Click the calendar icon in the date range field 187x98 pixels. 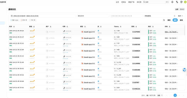coord(12,16)
